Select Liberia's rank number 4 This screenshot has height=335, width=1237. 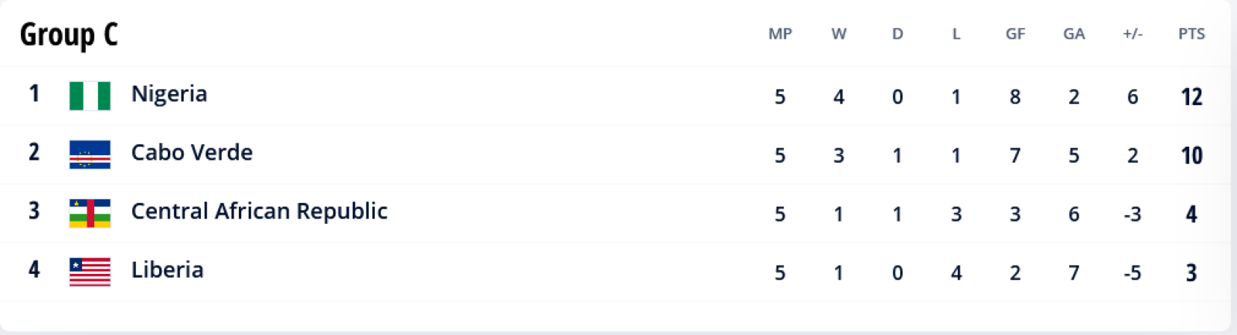[34, 269]
